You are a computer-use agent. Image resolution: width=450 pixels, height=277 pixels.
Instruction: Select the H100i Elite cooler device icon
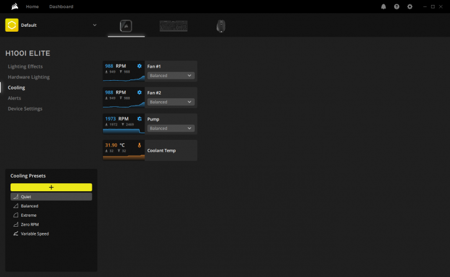pos(126,26)
